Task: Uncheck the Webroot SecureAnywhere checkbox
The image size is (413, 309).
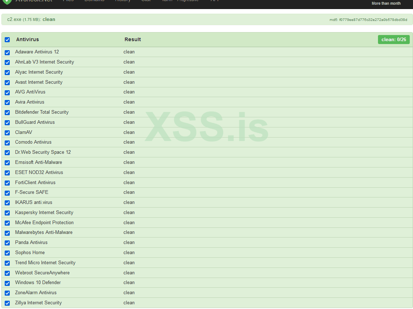Action: (x=7, y=273)
